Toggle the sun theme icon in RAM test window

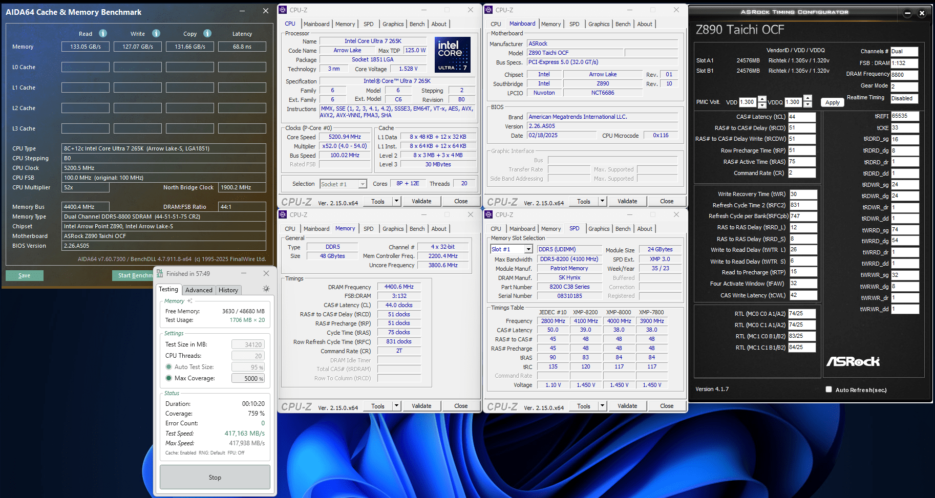[266, 289]
